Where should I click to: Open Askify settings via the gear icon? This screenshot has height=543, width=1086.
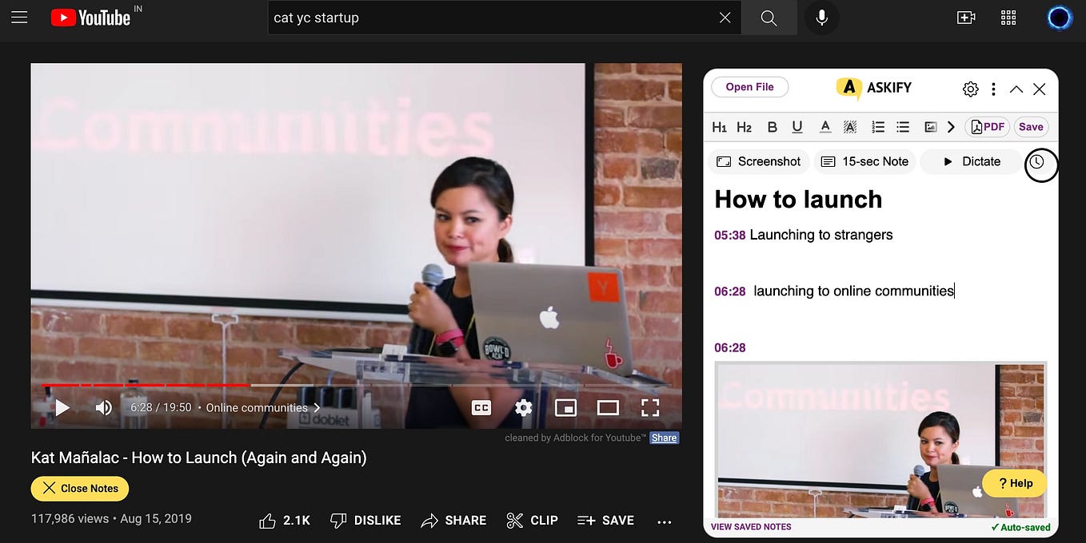(970, 89)
